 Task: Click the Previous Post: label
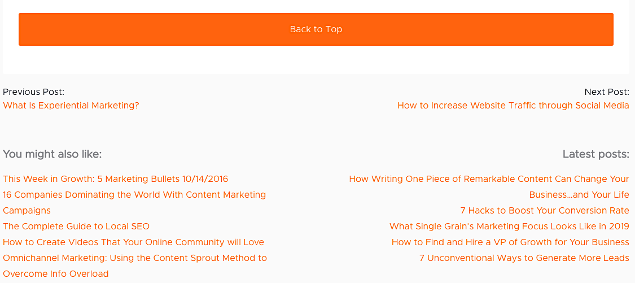pyautogui.click(x=34, y=92)
